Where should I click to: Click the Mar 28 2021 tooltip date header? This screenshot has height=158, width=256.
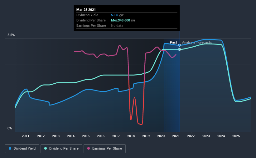click(x=86, y=10)
